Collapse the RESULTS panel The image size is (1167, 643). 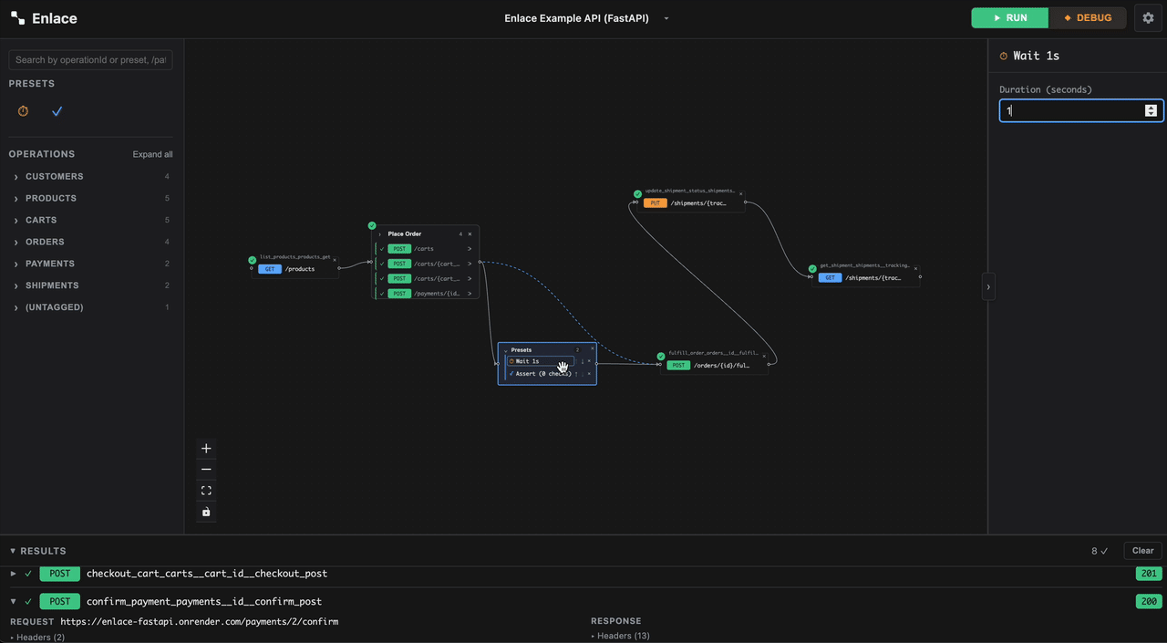pyautogui.click(x=13, y=551)
